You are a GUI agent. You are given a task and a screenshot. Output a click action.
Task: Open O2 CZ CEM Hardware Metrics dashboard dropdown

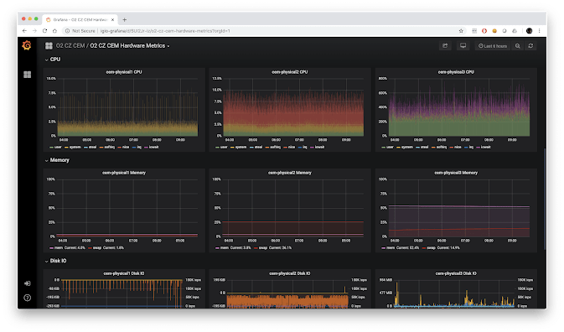tap(130, 45)
